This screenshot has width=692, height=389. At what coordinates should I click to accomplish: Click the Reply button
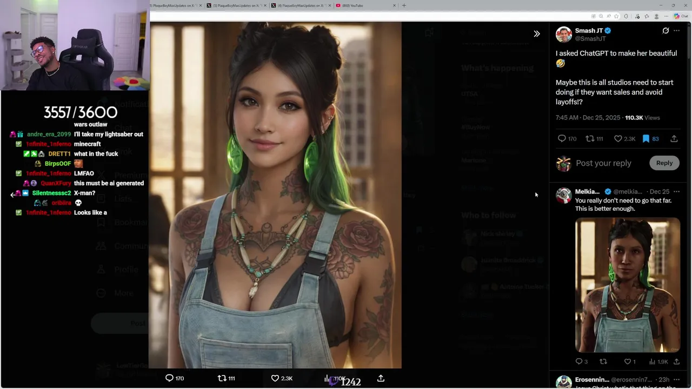pos(664,163)
